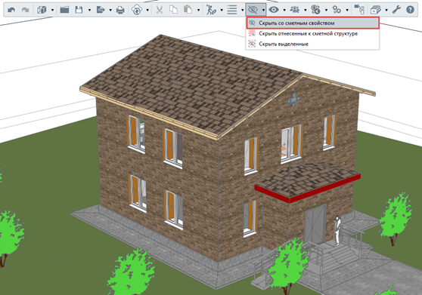Click the save diskette icon
The width and height of the screenshot is (422, 295).
coord(79,11)
